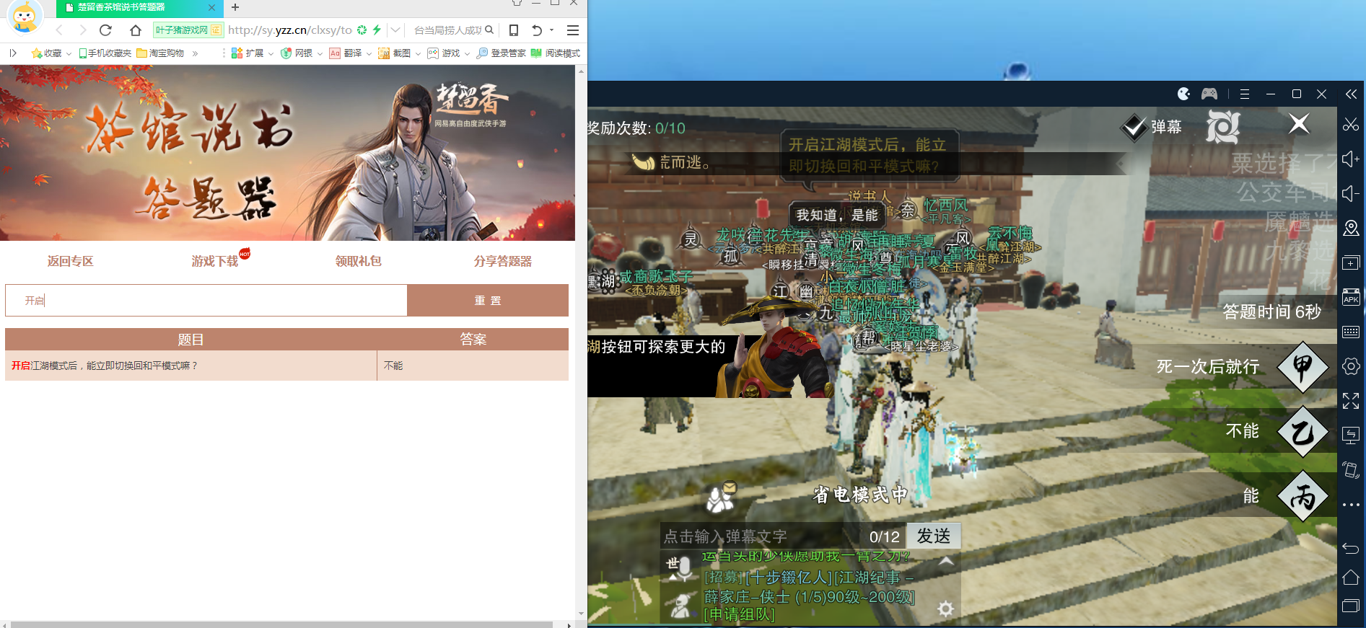Viewport: 1366px width, 628px height.
Task: Open emulator settings gear icon
Action: pyautogui.click(x=1351, y=366)
